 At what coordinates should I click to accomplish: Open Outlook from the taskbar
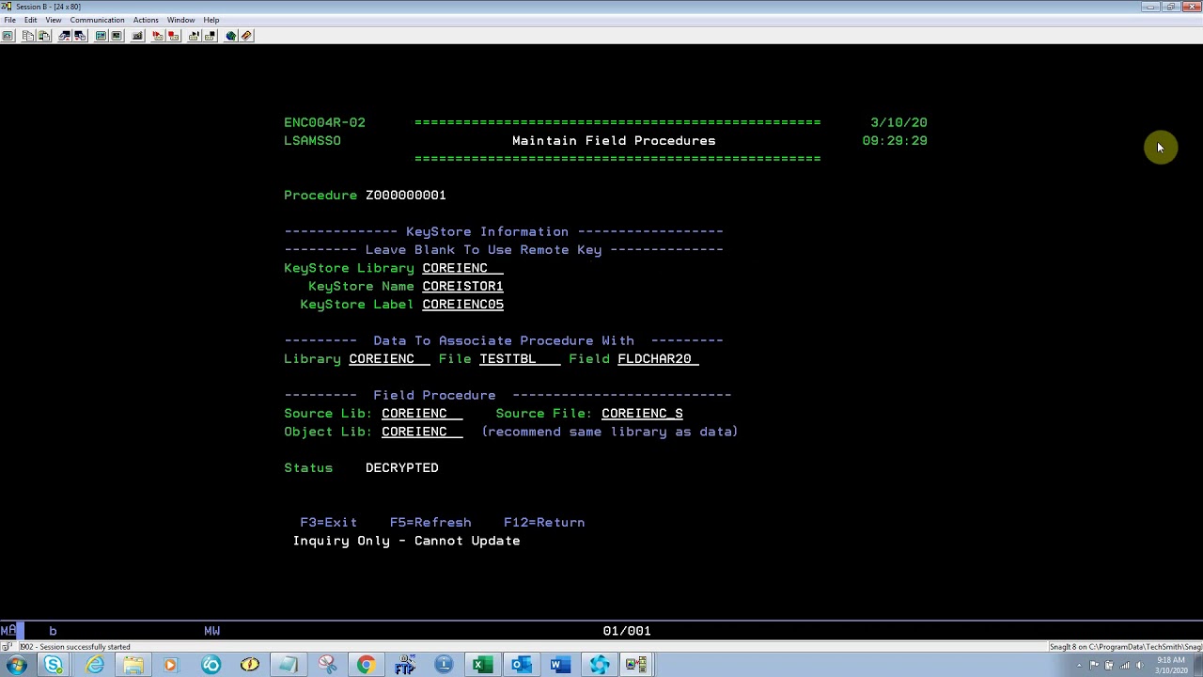521,666
